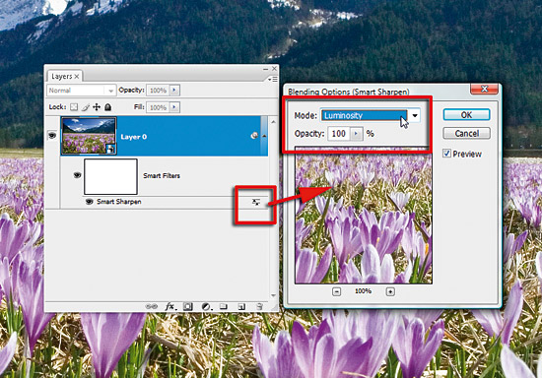Lock all with the padlock icon
542x378 pixels.
click(107, 107)
